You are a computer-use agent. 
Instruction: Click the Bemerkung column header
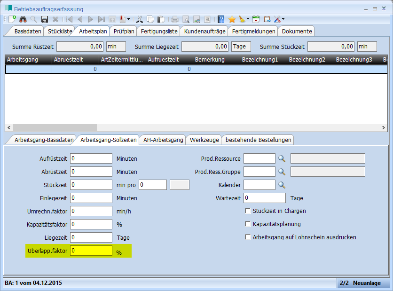(216, 60)
